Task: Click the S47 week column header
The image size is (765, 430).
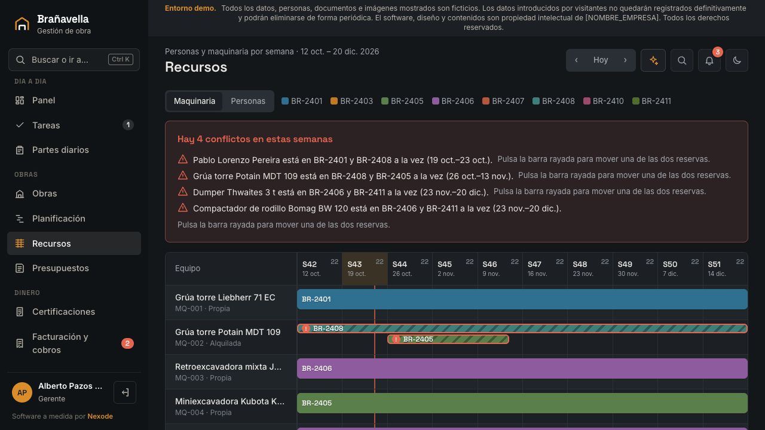Action: tap(545, 269)
